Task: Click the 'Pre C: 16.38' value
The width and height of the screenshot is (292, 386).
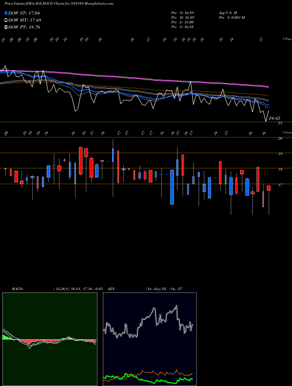Action: pos(182,27)
